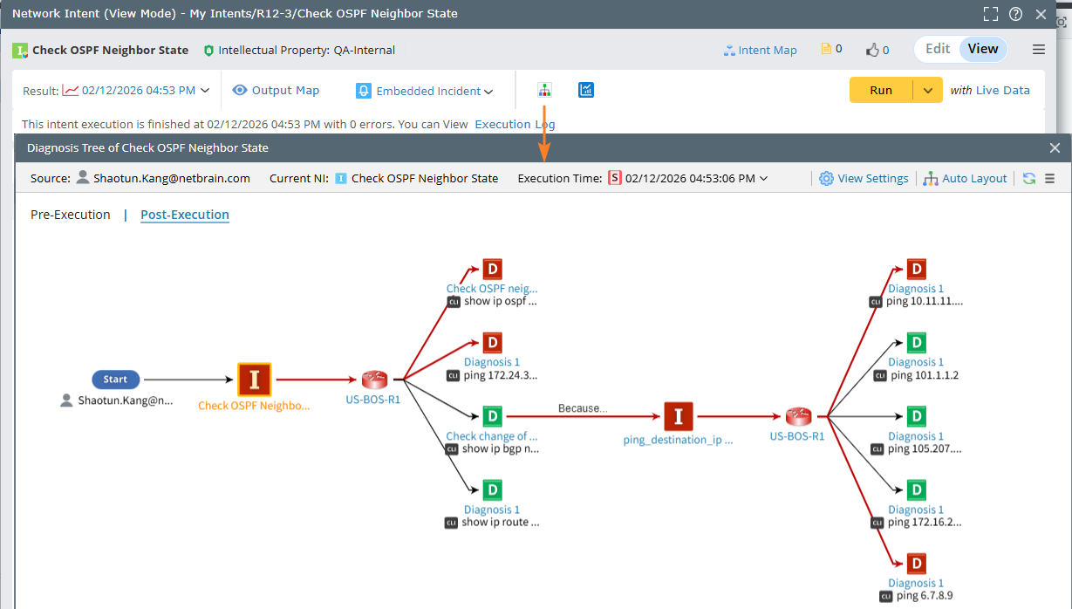Click green D node for ping 105.207

916,416
